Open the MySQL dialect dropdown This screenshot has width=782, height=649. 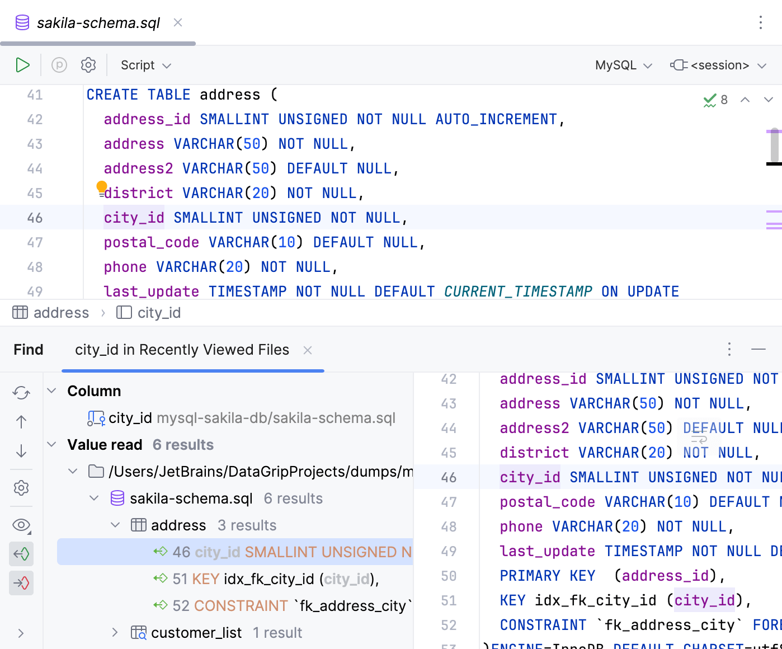tap(623, 65)
